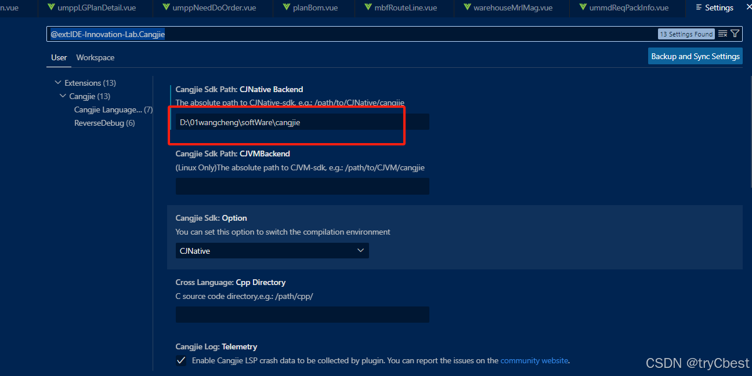752x376 pixels.
Task: Click Vue icon on warehouseMrlMag.vue tab
Action: (467, 8)
